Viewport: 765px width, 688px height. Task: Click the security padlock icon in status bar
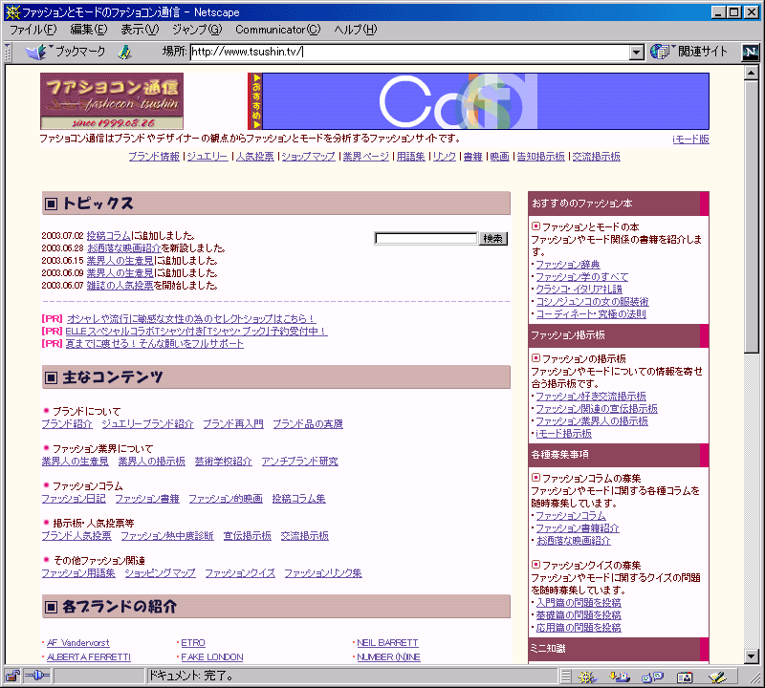coord(12,676)
